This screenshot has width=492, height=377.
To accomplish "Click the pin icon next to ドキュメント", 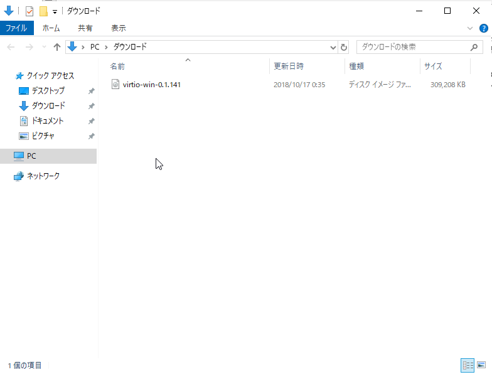I will [92, 121].
